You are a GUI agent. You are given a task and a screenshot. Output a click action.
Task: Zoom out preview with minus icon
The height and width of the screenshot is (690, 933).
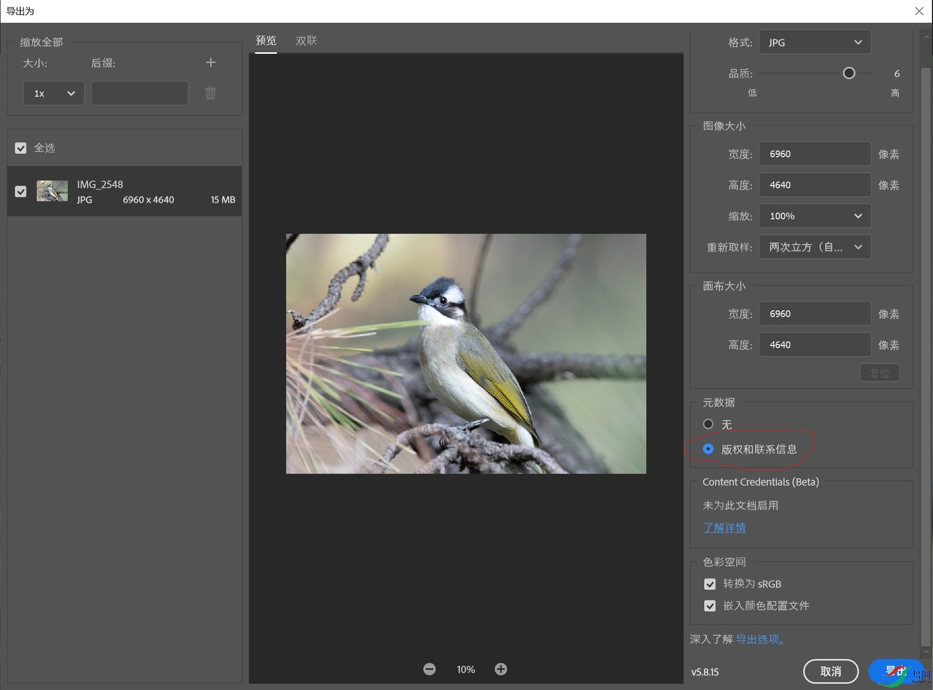(429, 669)
